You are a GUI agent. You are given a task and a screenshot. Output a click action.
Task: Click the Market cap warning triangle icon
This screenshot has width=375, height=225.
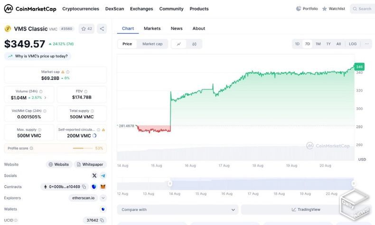click(x=63, y=72)
